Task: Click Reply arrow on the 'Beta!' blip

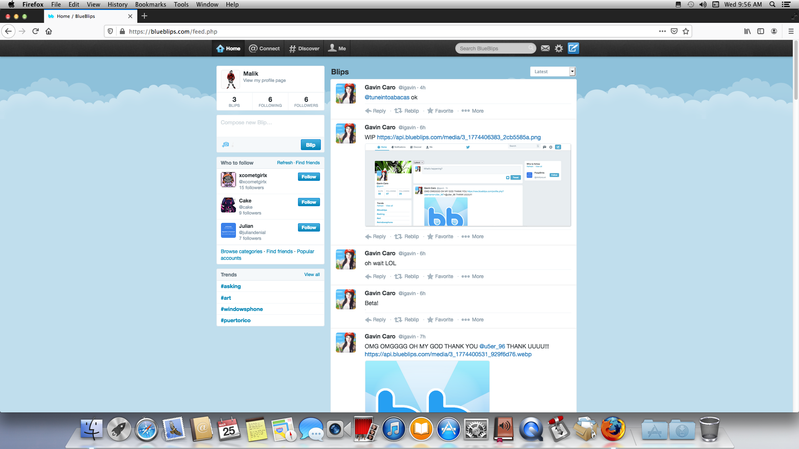Action: pos(368,320)
